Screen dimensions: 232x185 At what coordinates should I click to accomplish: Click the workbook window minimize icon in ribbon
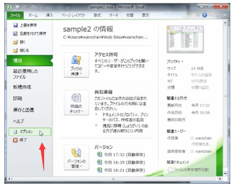tap(211, 15)
